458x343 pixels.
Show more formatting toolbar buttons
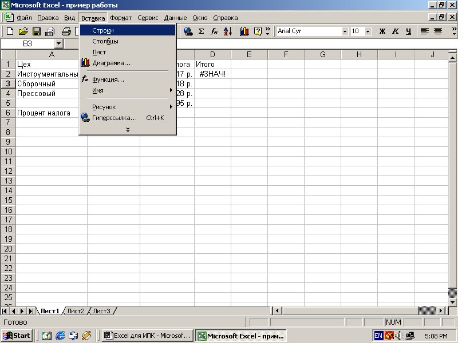(454, 31)
